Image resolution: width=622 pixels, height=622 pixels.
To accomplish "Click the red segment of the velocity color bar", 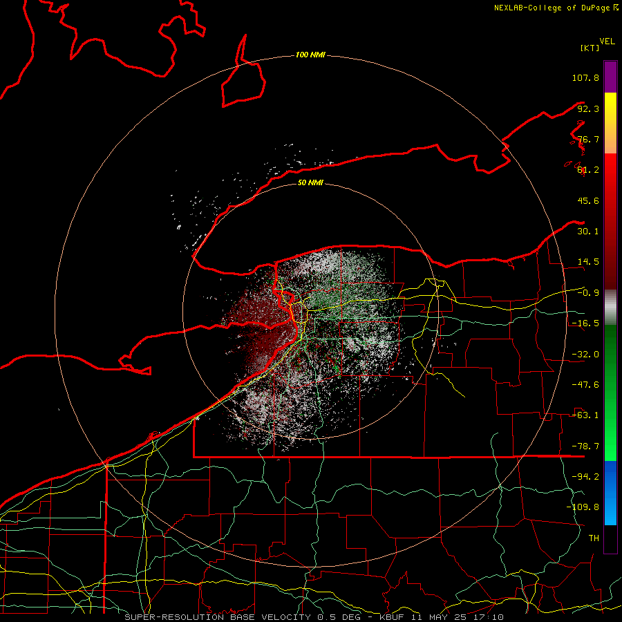I will pos(610,221).
